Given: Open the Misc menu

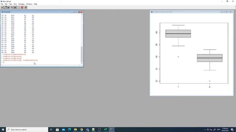Looking at the screenshot, I should click(x=15, y=4).
